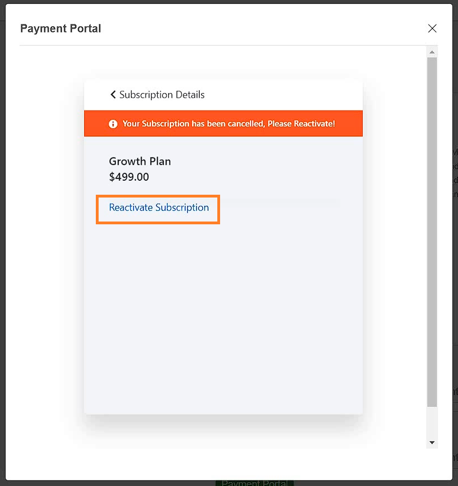Close the Payment Portal dialog
Viewport: 458px width, 486px height.
coord(432,28)
